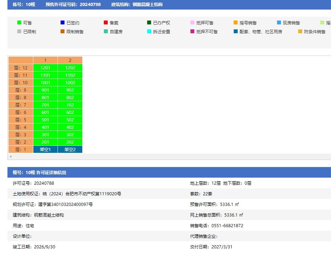Select unit 802
Screen dimensions: 331x253
point(70,97)
